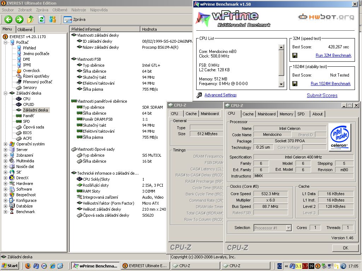Expand the Multimédia tree node

click(5, 161)
